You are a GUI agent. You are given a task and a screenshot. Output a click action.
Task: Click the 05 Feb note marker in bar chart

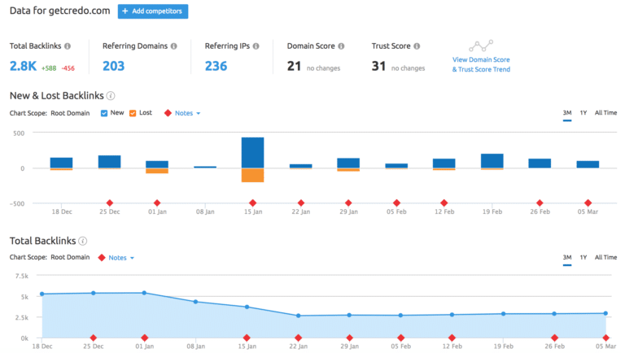pyautogui.click(x=396, y=203)
